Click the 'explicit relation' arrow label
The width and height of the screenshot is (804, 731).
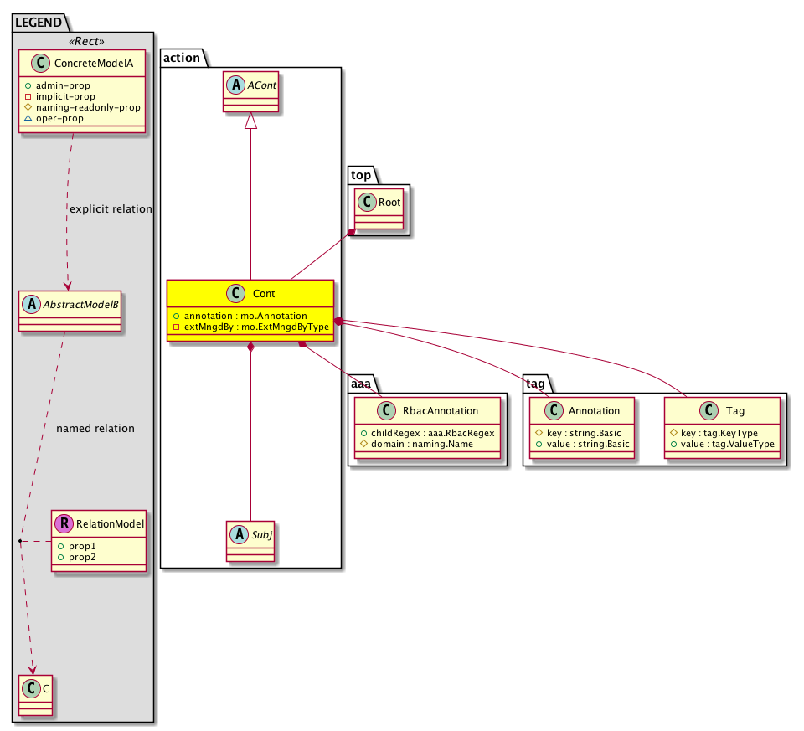(x=111, y=208)
